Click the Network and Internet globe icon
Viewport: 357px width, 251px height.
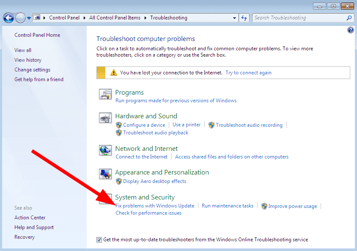(x=105, y=150)
